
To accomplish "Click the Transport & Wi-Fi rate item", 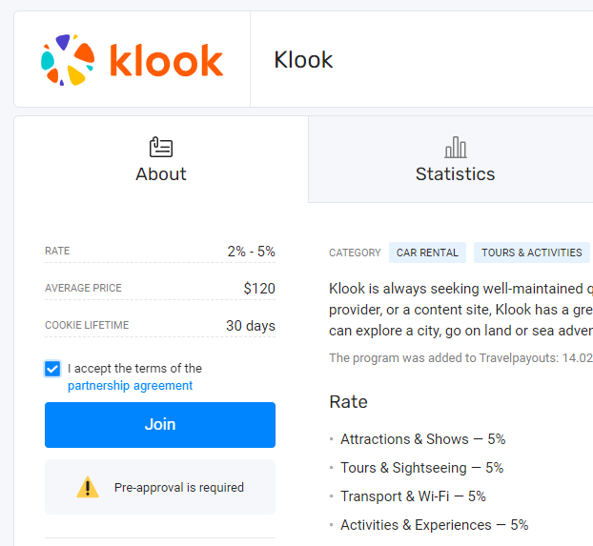I will (413, 496).
